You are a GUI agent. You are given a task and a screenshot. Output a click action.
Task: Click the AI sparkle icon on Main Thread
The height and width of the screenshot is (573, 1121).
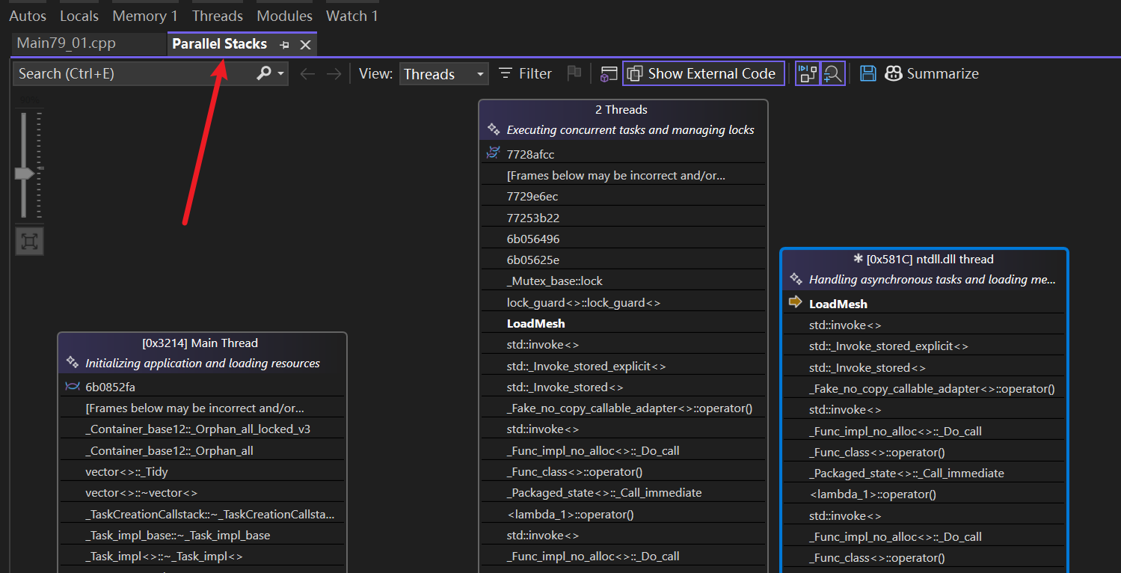(x=73, y=363)
